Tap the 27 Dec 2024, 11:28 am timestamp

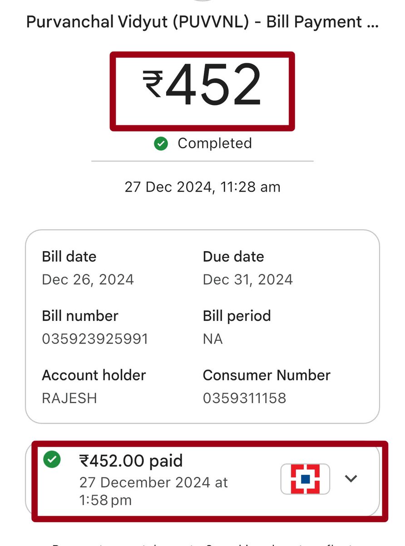tap(202, 187)
